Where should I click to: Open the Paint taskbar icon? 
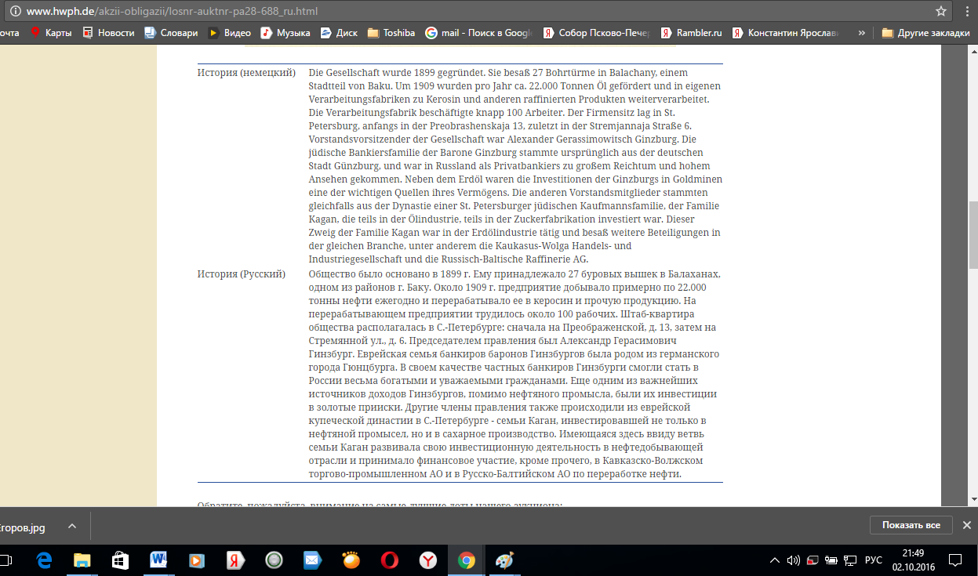coord(505,560)
